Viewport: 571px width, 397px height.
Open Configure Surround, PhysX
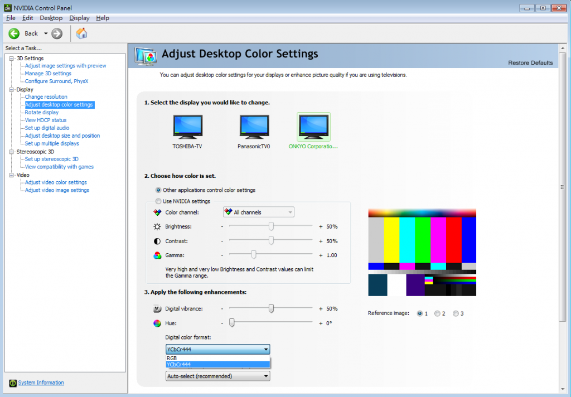56,81
